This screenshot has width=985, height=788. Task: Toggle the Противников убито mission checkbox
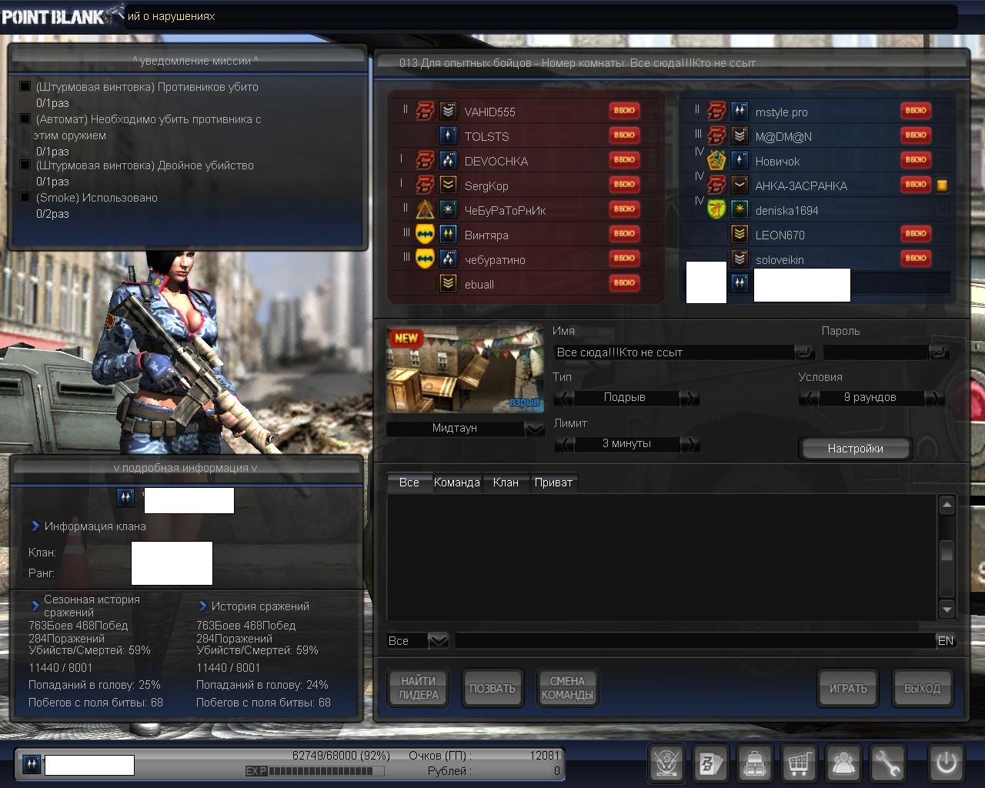[x=25, y=86]
